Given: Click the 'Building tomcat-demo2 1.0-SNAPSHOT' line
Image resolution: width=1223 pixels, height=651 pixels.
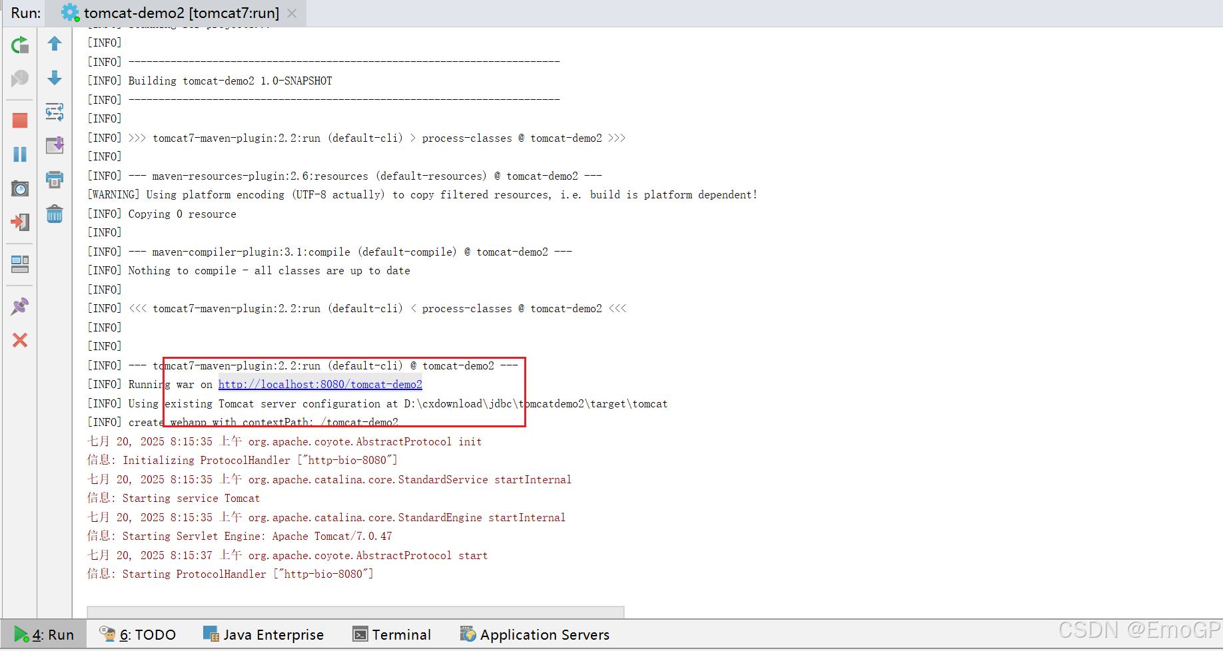Looking at the screenshot, I should tap(210, 81).
